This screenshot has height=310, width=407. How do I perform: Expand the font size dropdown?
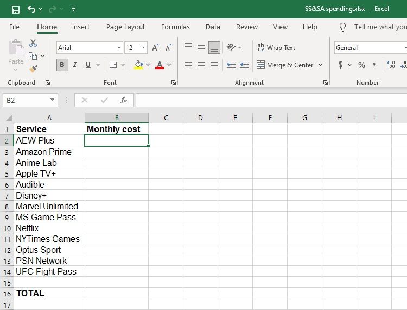point(143,48)
